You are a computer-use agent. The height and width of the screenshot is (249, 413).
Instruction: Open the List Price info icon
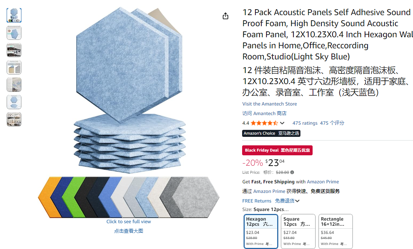click(292, 172)
